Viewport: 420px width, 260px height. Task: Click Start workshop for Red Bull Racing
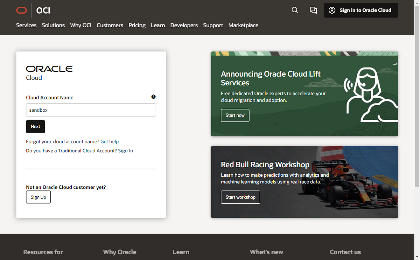(x=240, y=197)
